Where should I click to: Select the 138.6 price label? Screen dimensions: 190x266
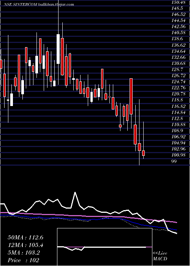[x=177, y=39]
